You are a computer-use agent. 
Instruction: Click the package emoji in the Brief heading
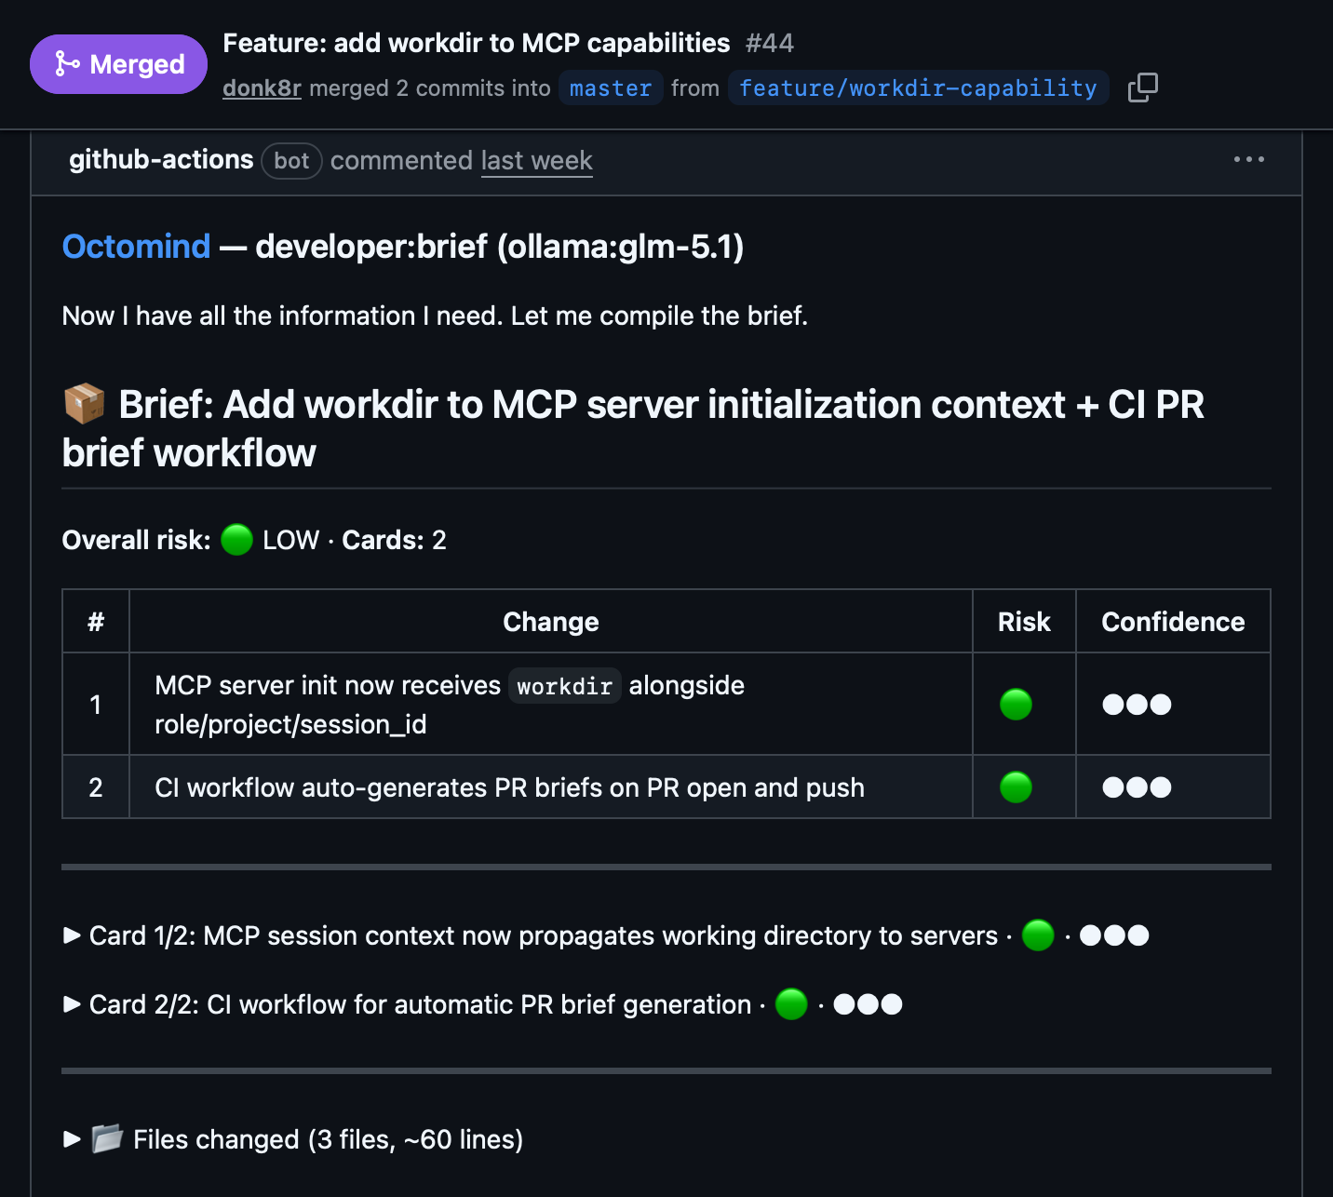click(84, 405)
